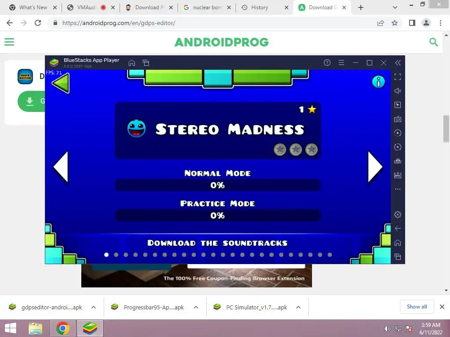Viewport: 450px width, 337px height.
Task: Click the system tray volume icon
Action: [x=388, y=329]
